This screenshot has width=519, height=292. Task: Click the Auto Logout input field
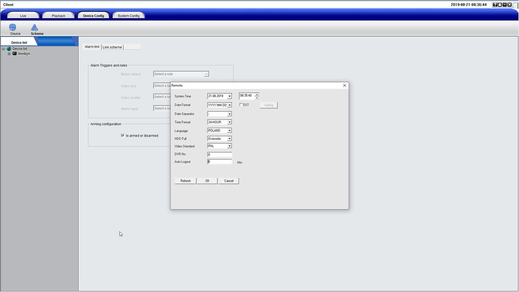tap(219, 161)
